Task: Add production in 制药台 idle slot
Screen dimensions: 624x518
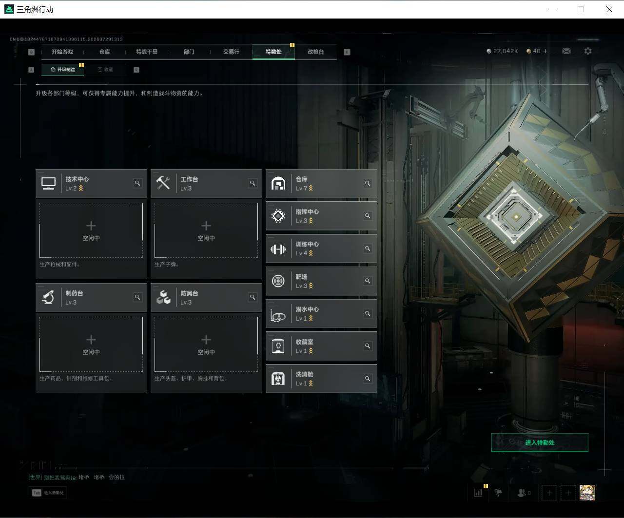Action: point(91,344)
